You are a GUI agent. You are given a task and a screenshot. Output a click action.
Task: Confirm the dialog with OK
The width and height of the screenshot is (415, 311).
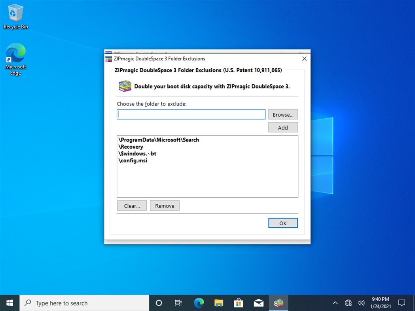[x=283, y=223]
